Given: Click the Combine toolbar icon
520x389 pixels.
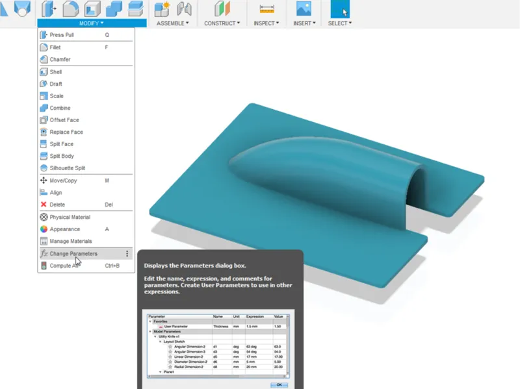Looking at the screenshot, I should click(x=114, y=8).
